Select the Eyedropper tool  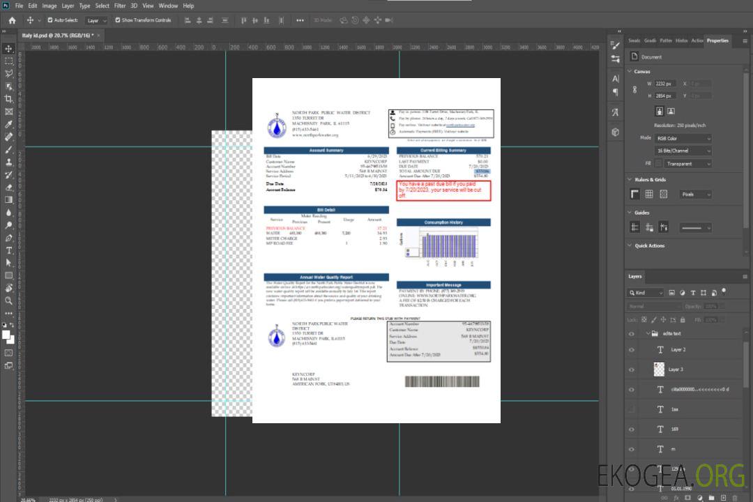click(9, 124)
